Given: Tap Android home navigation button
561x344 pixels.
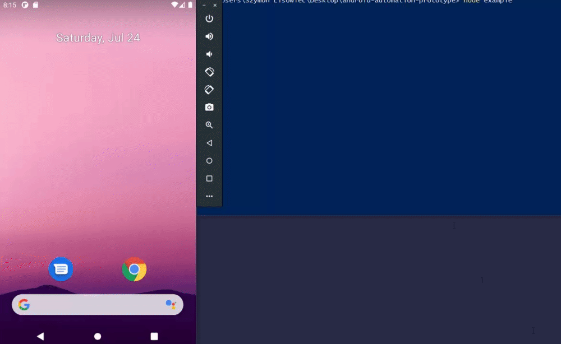Looking at the screenshot, I should pyautogui.click(x=98, y=336).
